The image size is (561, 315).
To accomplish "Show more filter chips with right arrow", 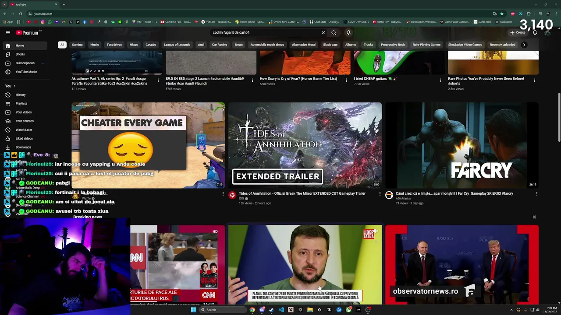I will 524,45.
